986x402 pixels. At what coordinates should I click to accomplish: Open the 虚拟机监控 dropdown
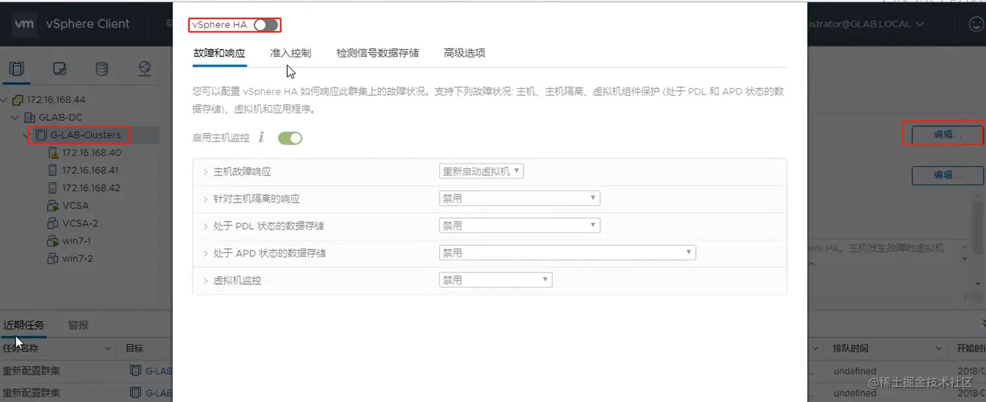point(496,280)
